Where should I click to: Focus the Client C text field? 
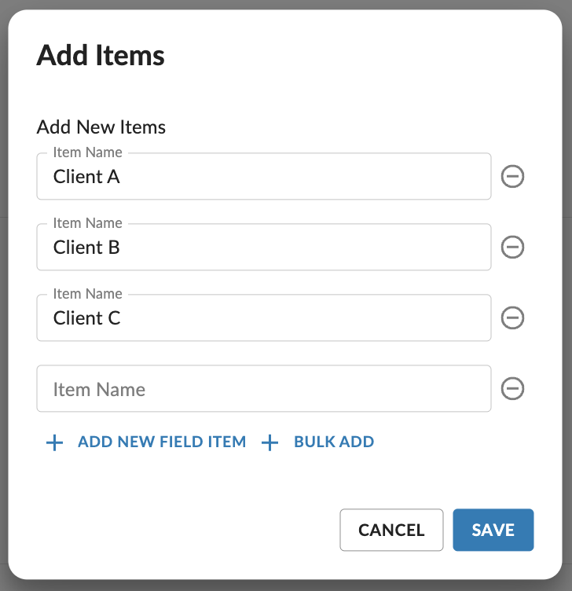coord(264,318)
